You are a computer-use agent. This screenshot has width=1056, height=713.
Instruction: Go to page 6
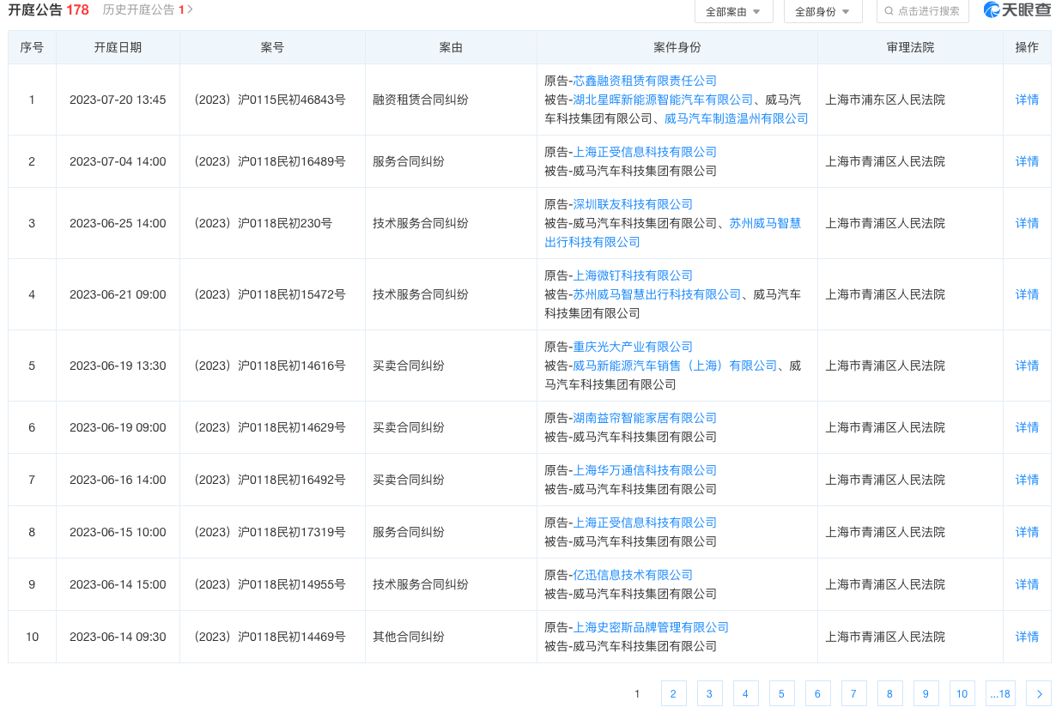pyautogui.click(x=817, y=693)
